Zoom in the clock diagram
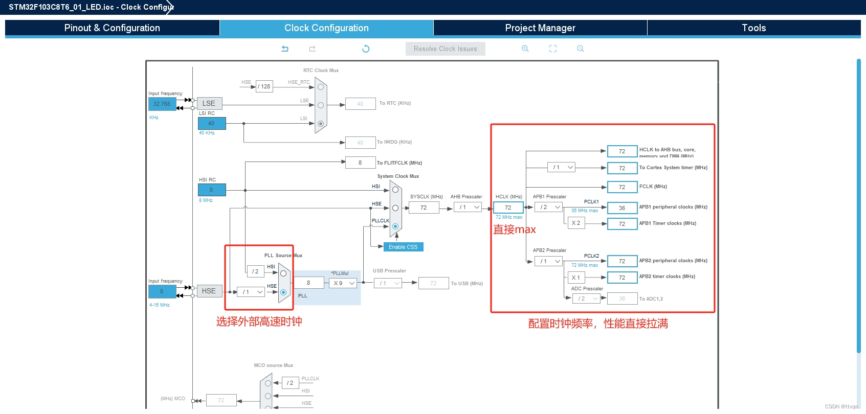This screenshot has height=414, width=866. point(525,49)
